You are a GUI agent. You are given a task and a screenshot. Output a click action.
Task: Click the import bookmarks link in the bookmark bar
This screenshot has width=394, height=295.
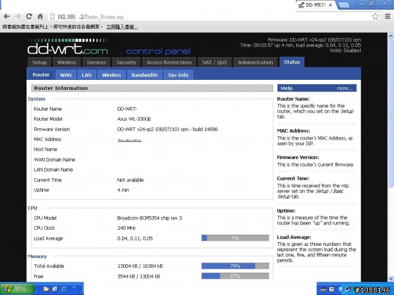click(x=122, y=27)
